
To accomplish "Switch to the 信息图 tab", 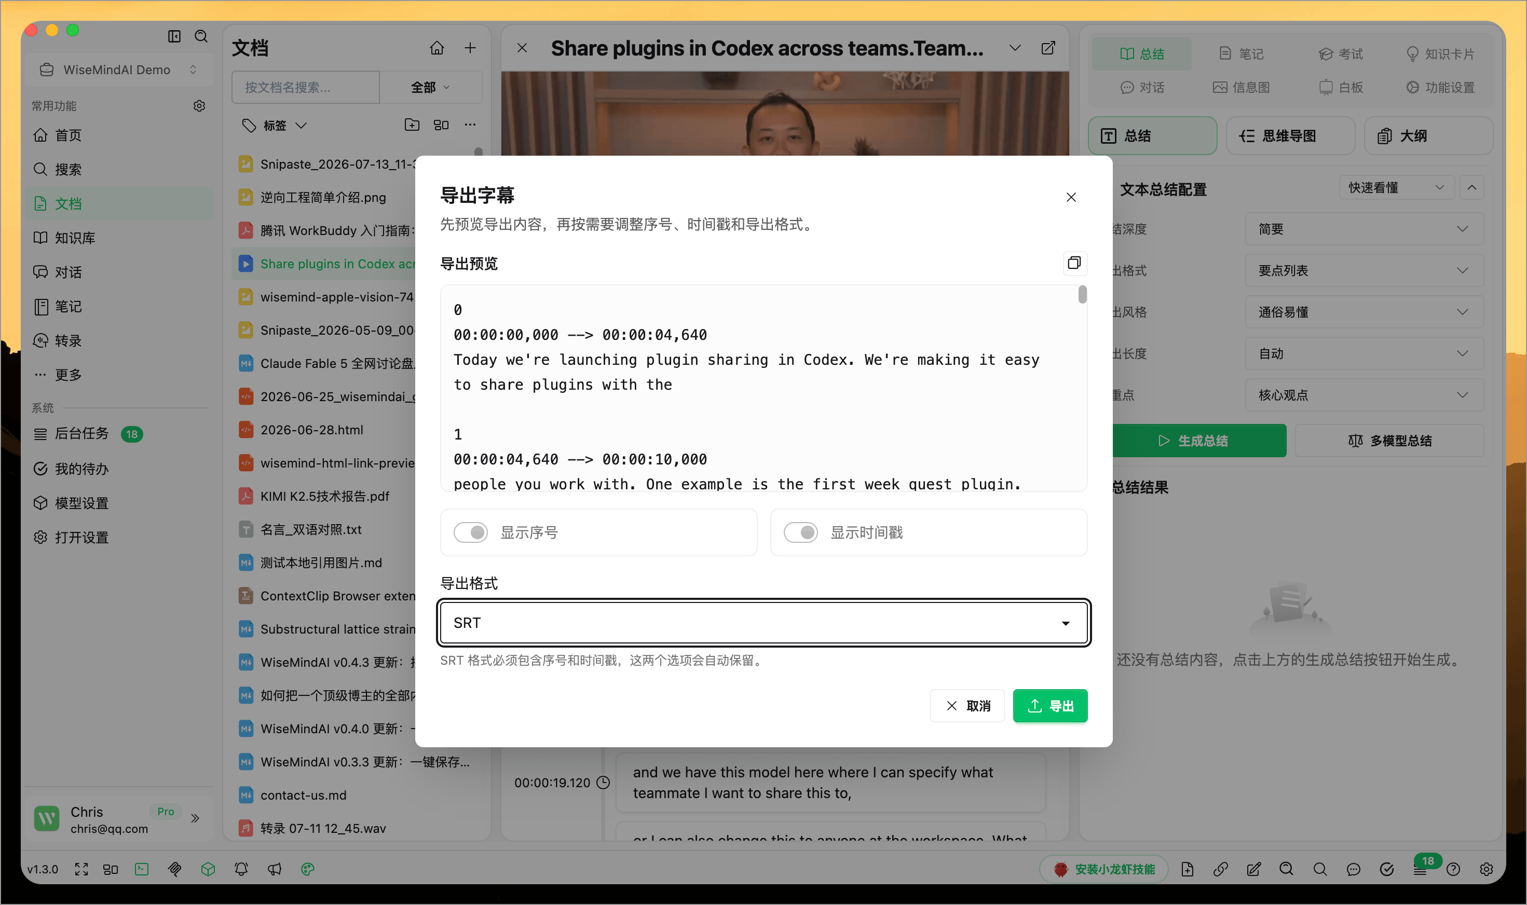I will click(x=1241, y=87).
